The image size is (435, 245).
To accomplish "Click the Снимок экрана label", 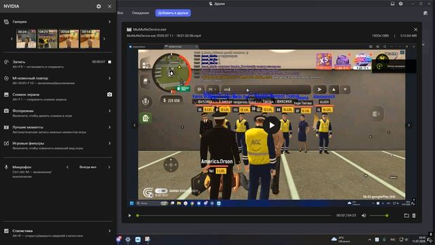I will point(26,95).
